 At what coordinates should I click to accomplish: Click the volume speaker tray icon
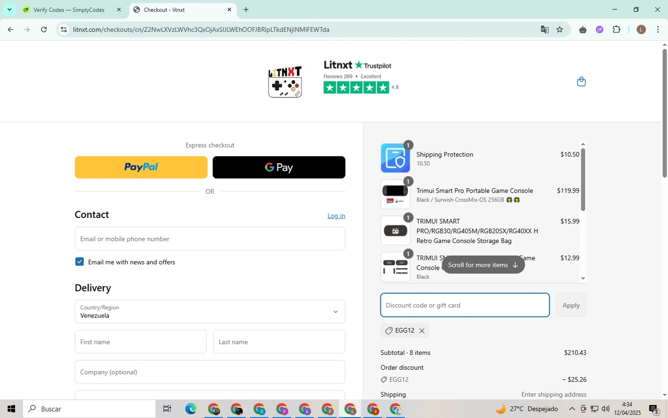605,409
